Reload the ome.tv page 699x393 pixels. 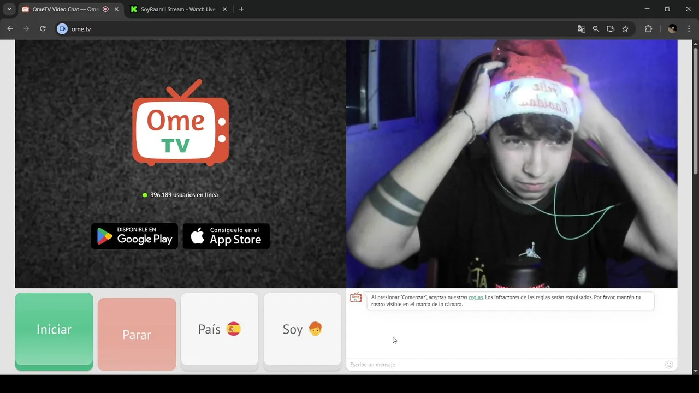coord(43,29)
